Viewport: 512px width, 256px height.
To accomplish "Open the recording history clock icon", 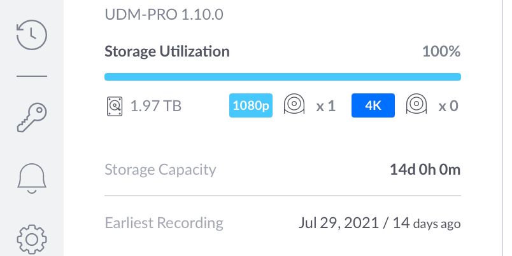I will (x=31, y=35).
